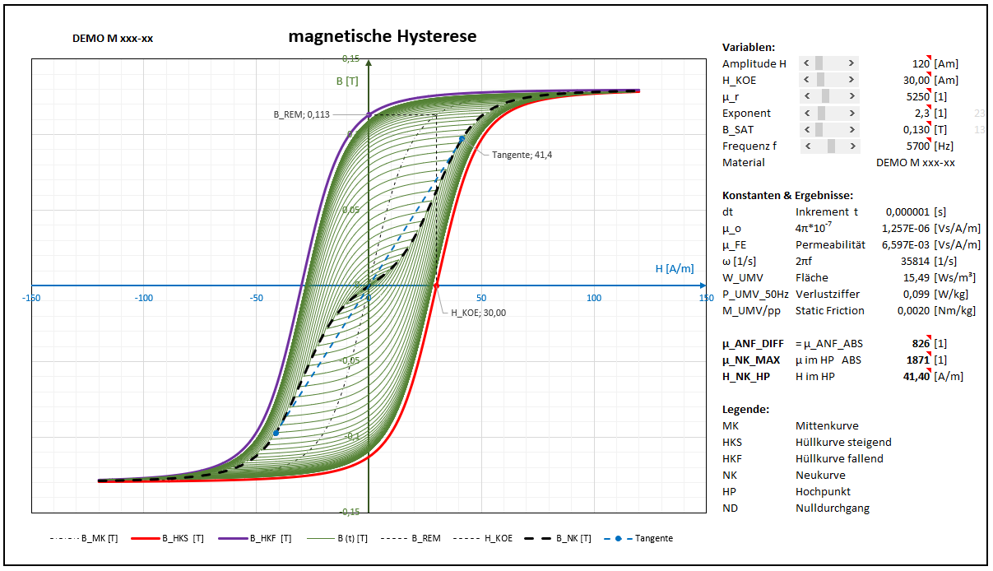993x571 pixels.
Task: Select the Amplitude H value cell 120
Action: pos(920,63)
